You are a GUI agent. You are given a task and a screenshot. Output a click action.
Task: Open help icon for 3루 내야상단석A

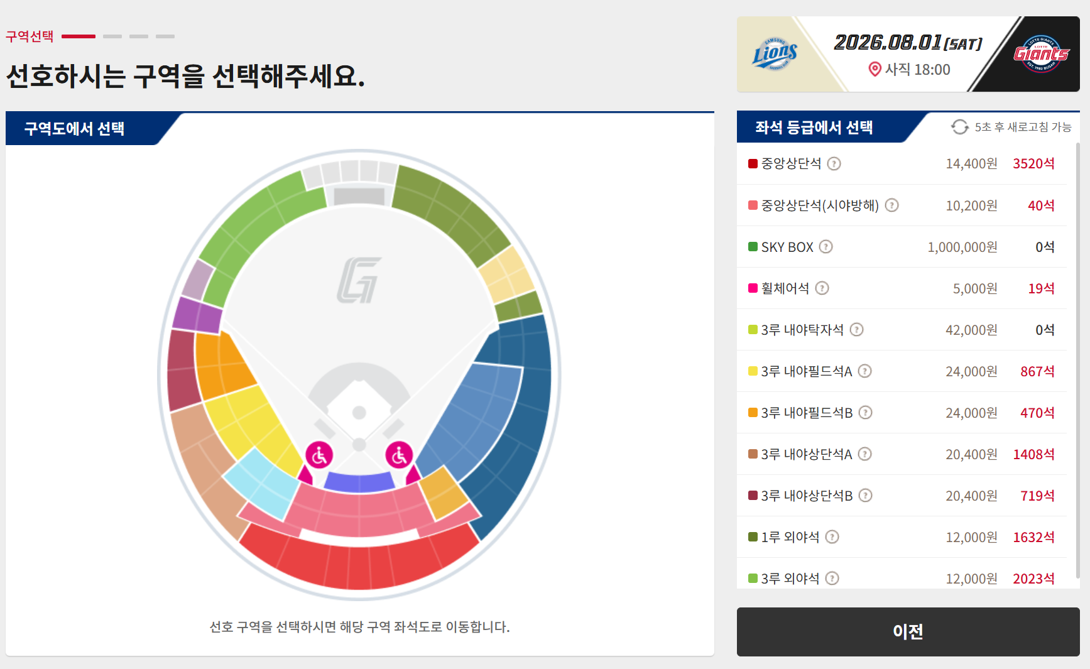[864, 454]
